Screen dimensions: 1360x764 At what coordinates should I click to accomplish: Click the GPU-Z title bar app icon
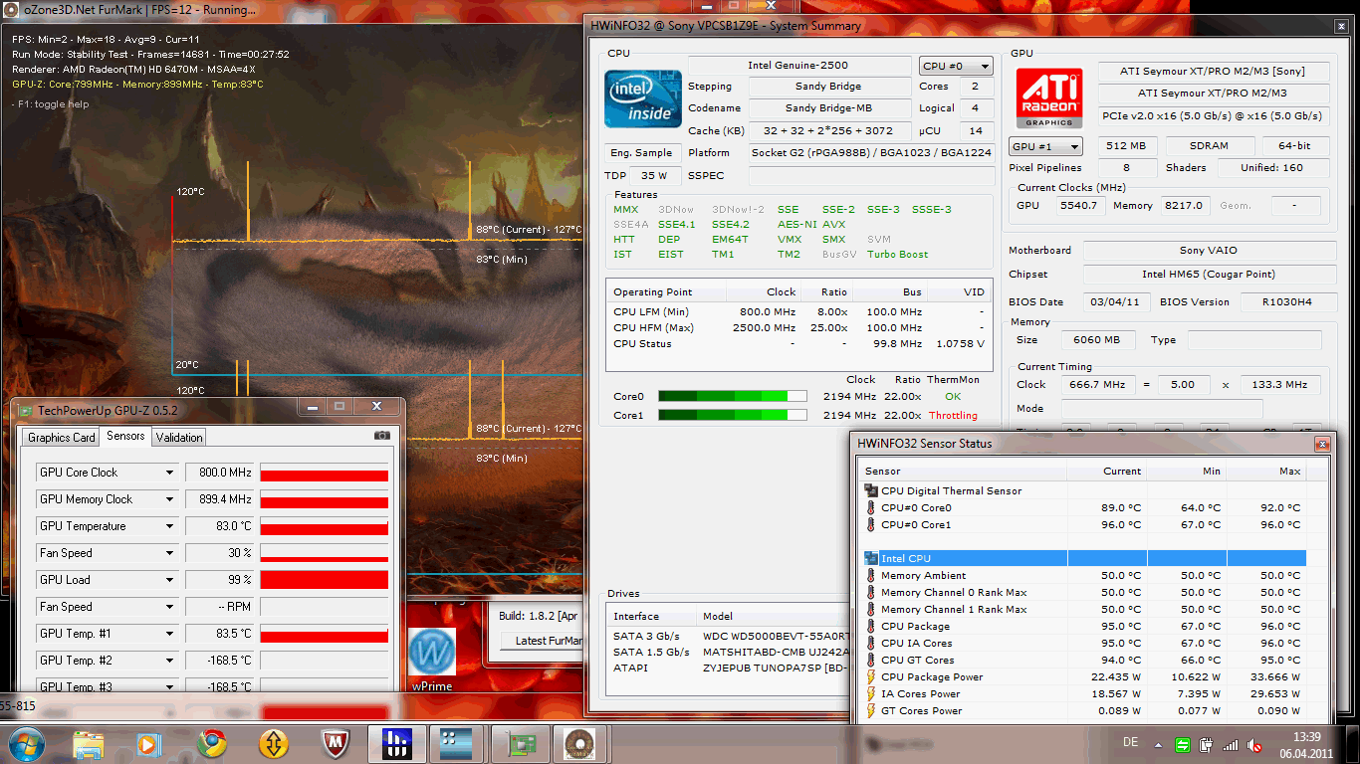[26, 409]
